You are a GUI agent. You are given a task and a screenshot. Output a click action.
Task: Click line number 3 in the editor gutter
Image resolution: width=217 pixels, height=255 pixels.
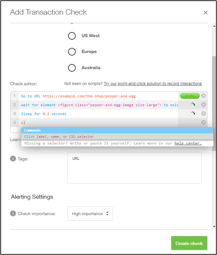(15, 114)
